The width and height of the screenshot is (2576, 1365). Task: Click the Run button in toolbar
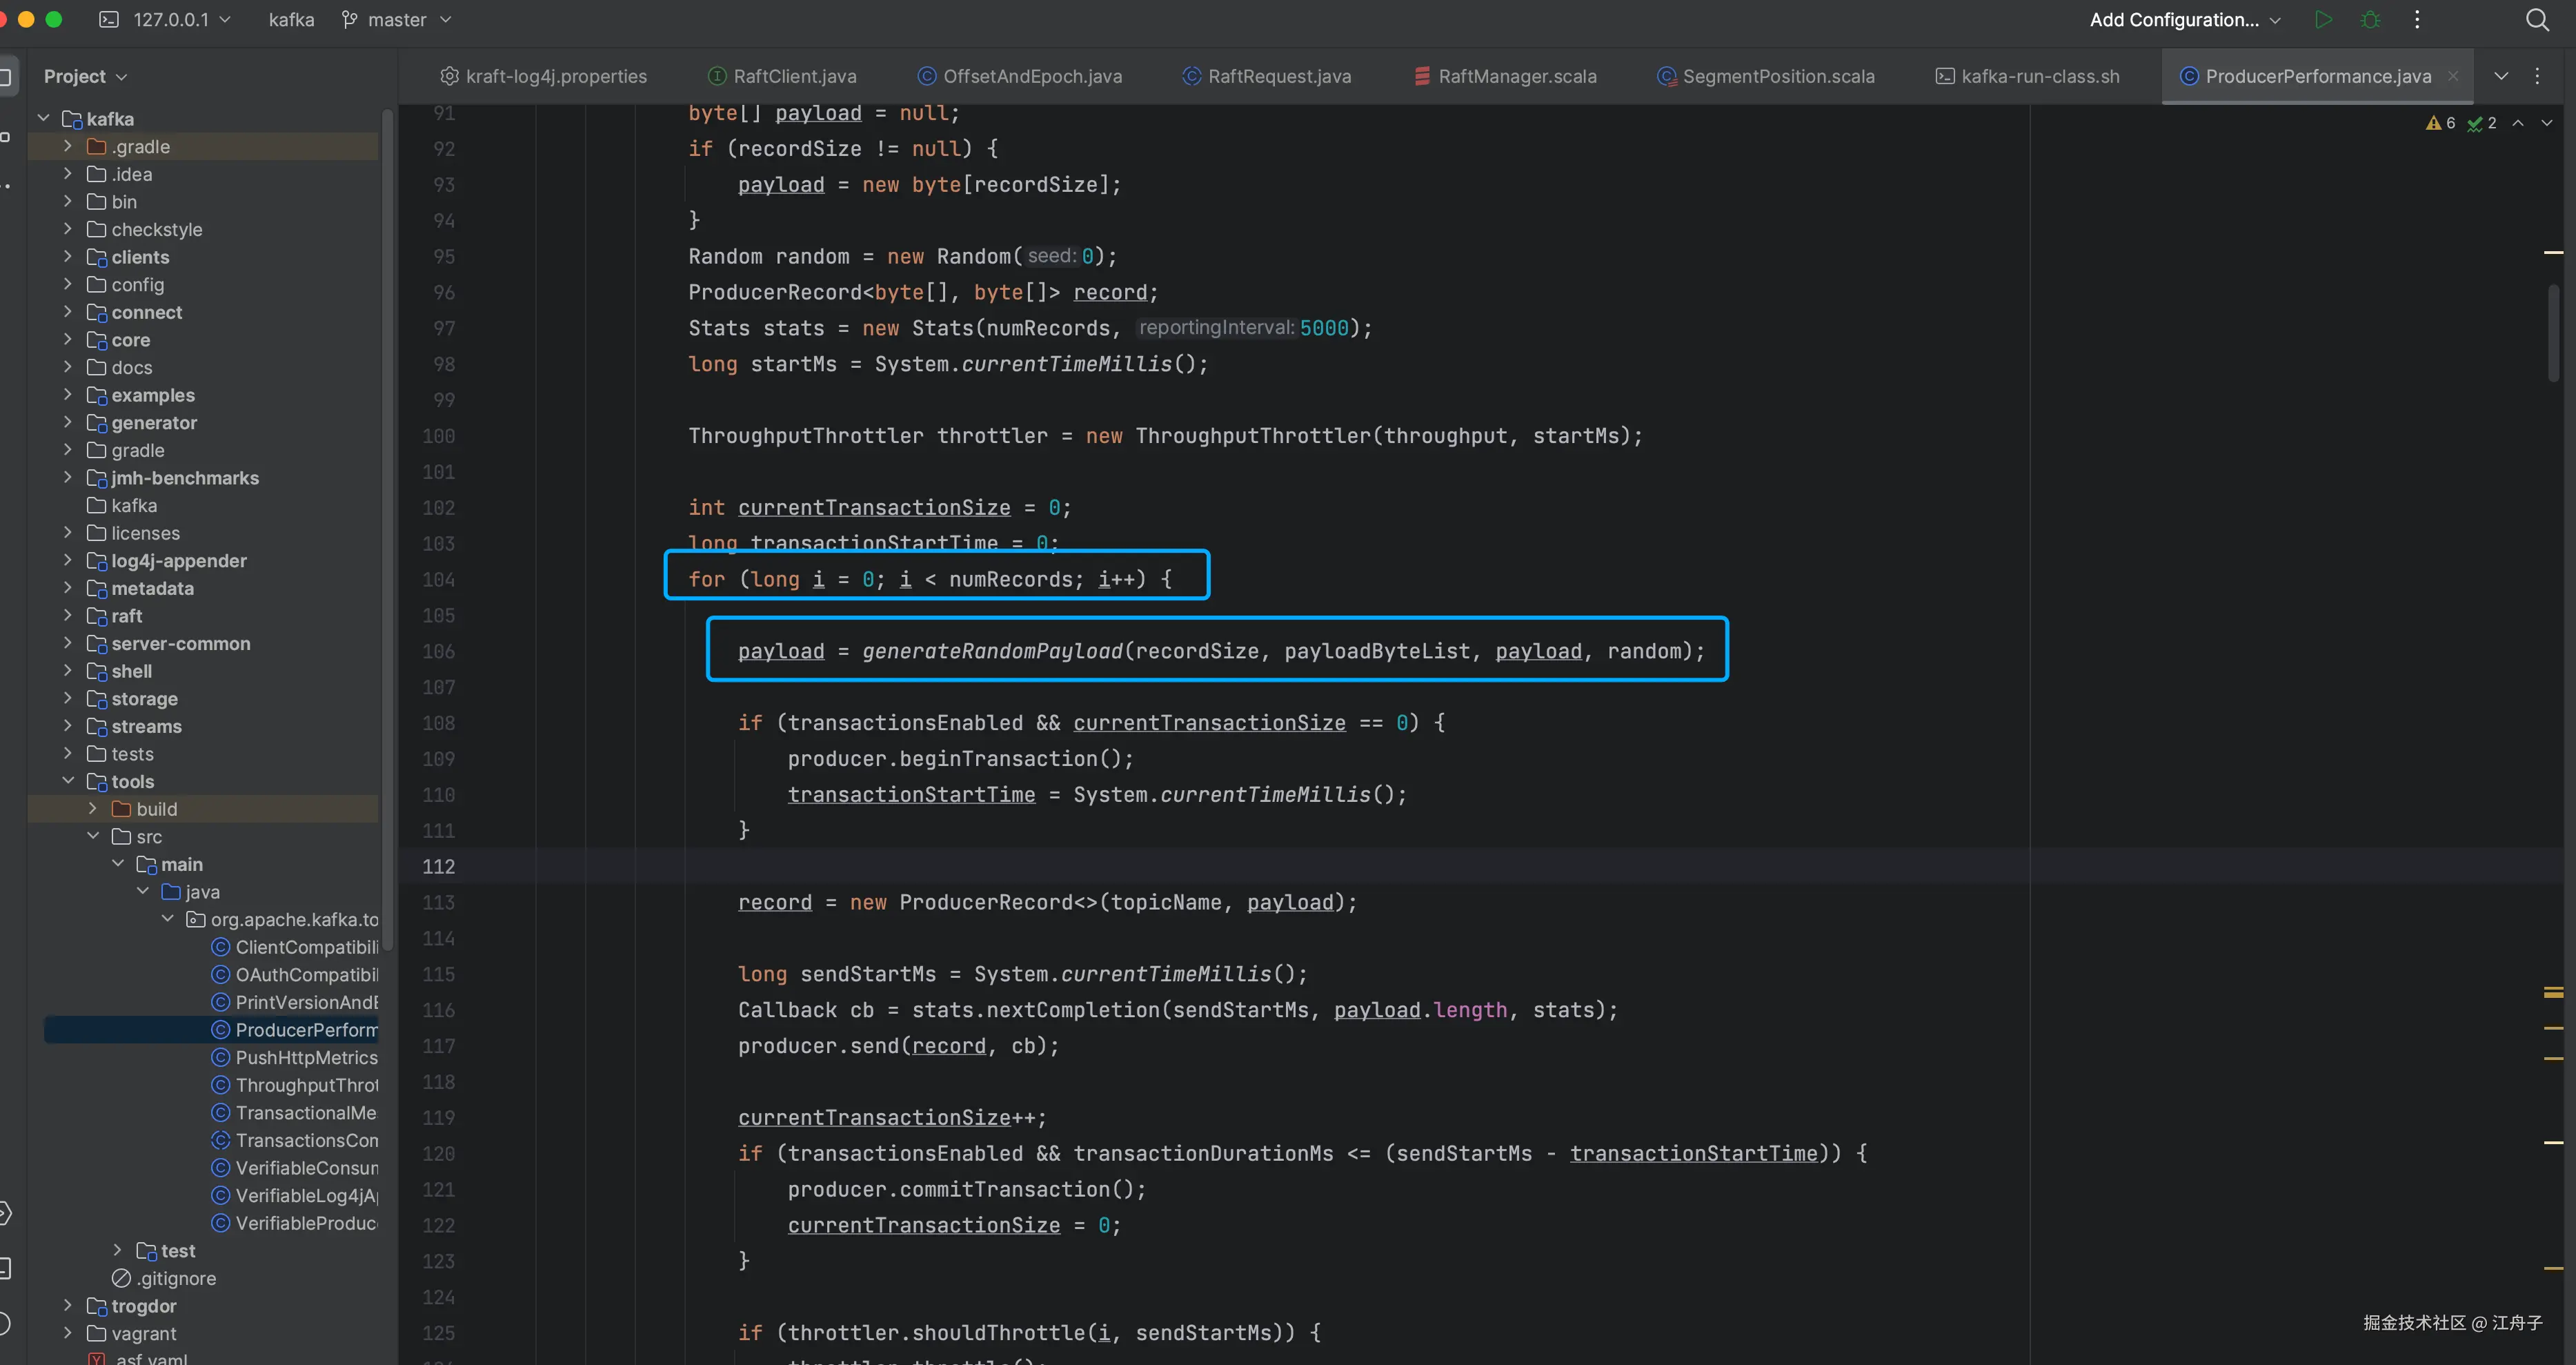pyautogui.click(x=2323, y=19)
